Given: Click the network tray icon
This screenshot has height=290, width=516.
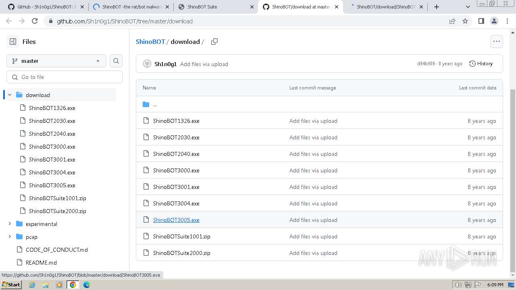Looking at the screenshot, I should pos(468,285).
